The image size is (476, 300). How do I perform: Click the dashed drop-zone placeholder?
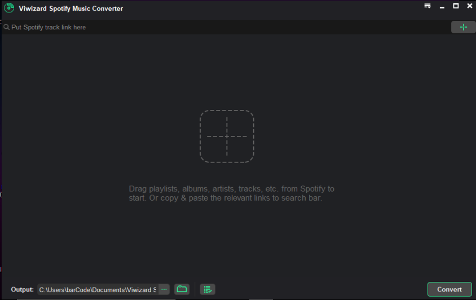[227, 136]
